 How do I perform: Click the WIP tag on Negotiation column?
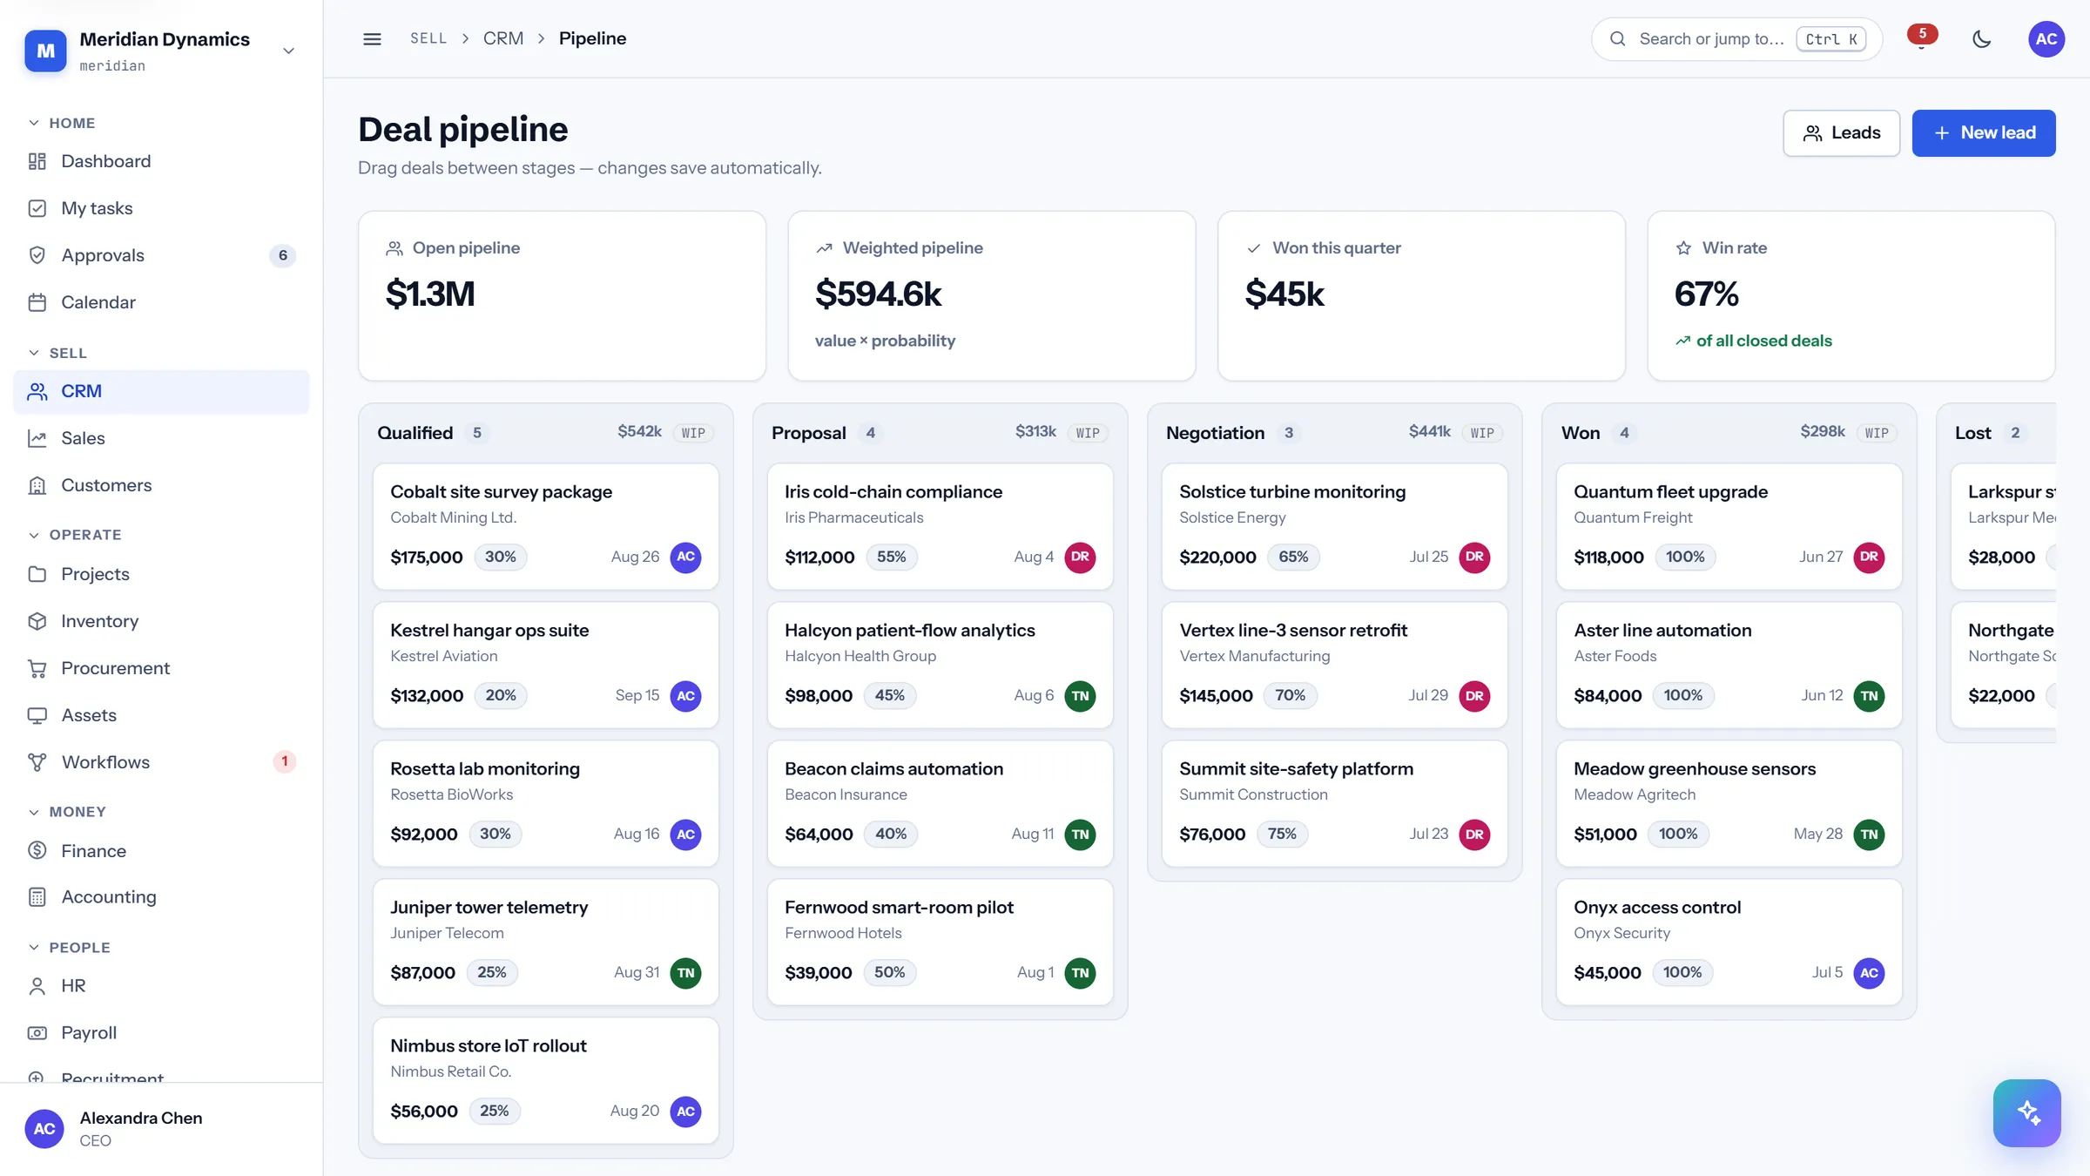tap(1482, 433)
